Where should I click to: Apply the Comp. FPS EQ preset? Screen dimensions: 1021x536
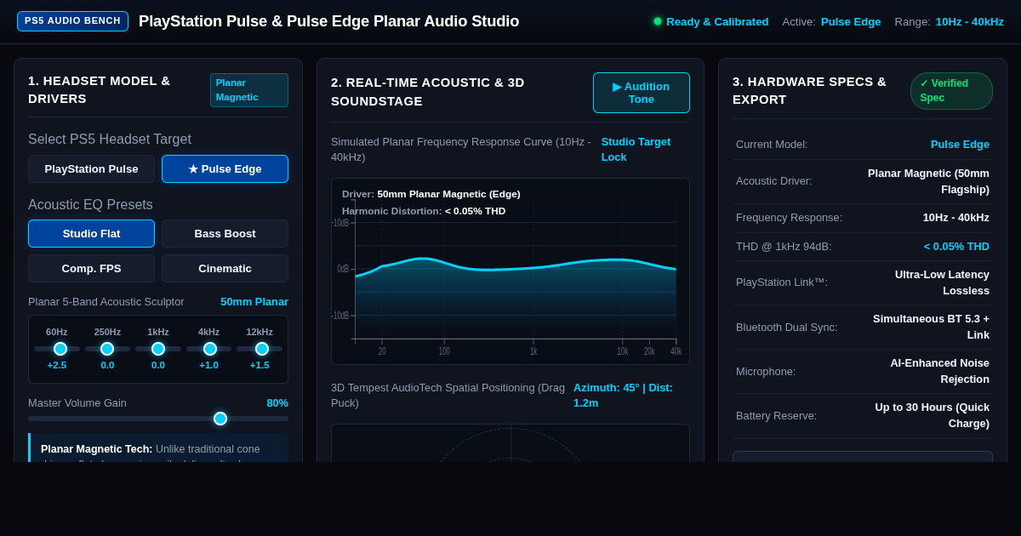(91, 268)
